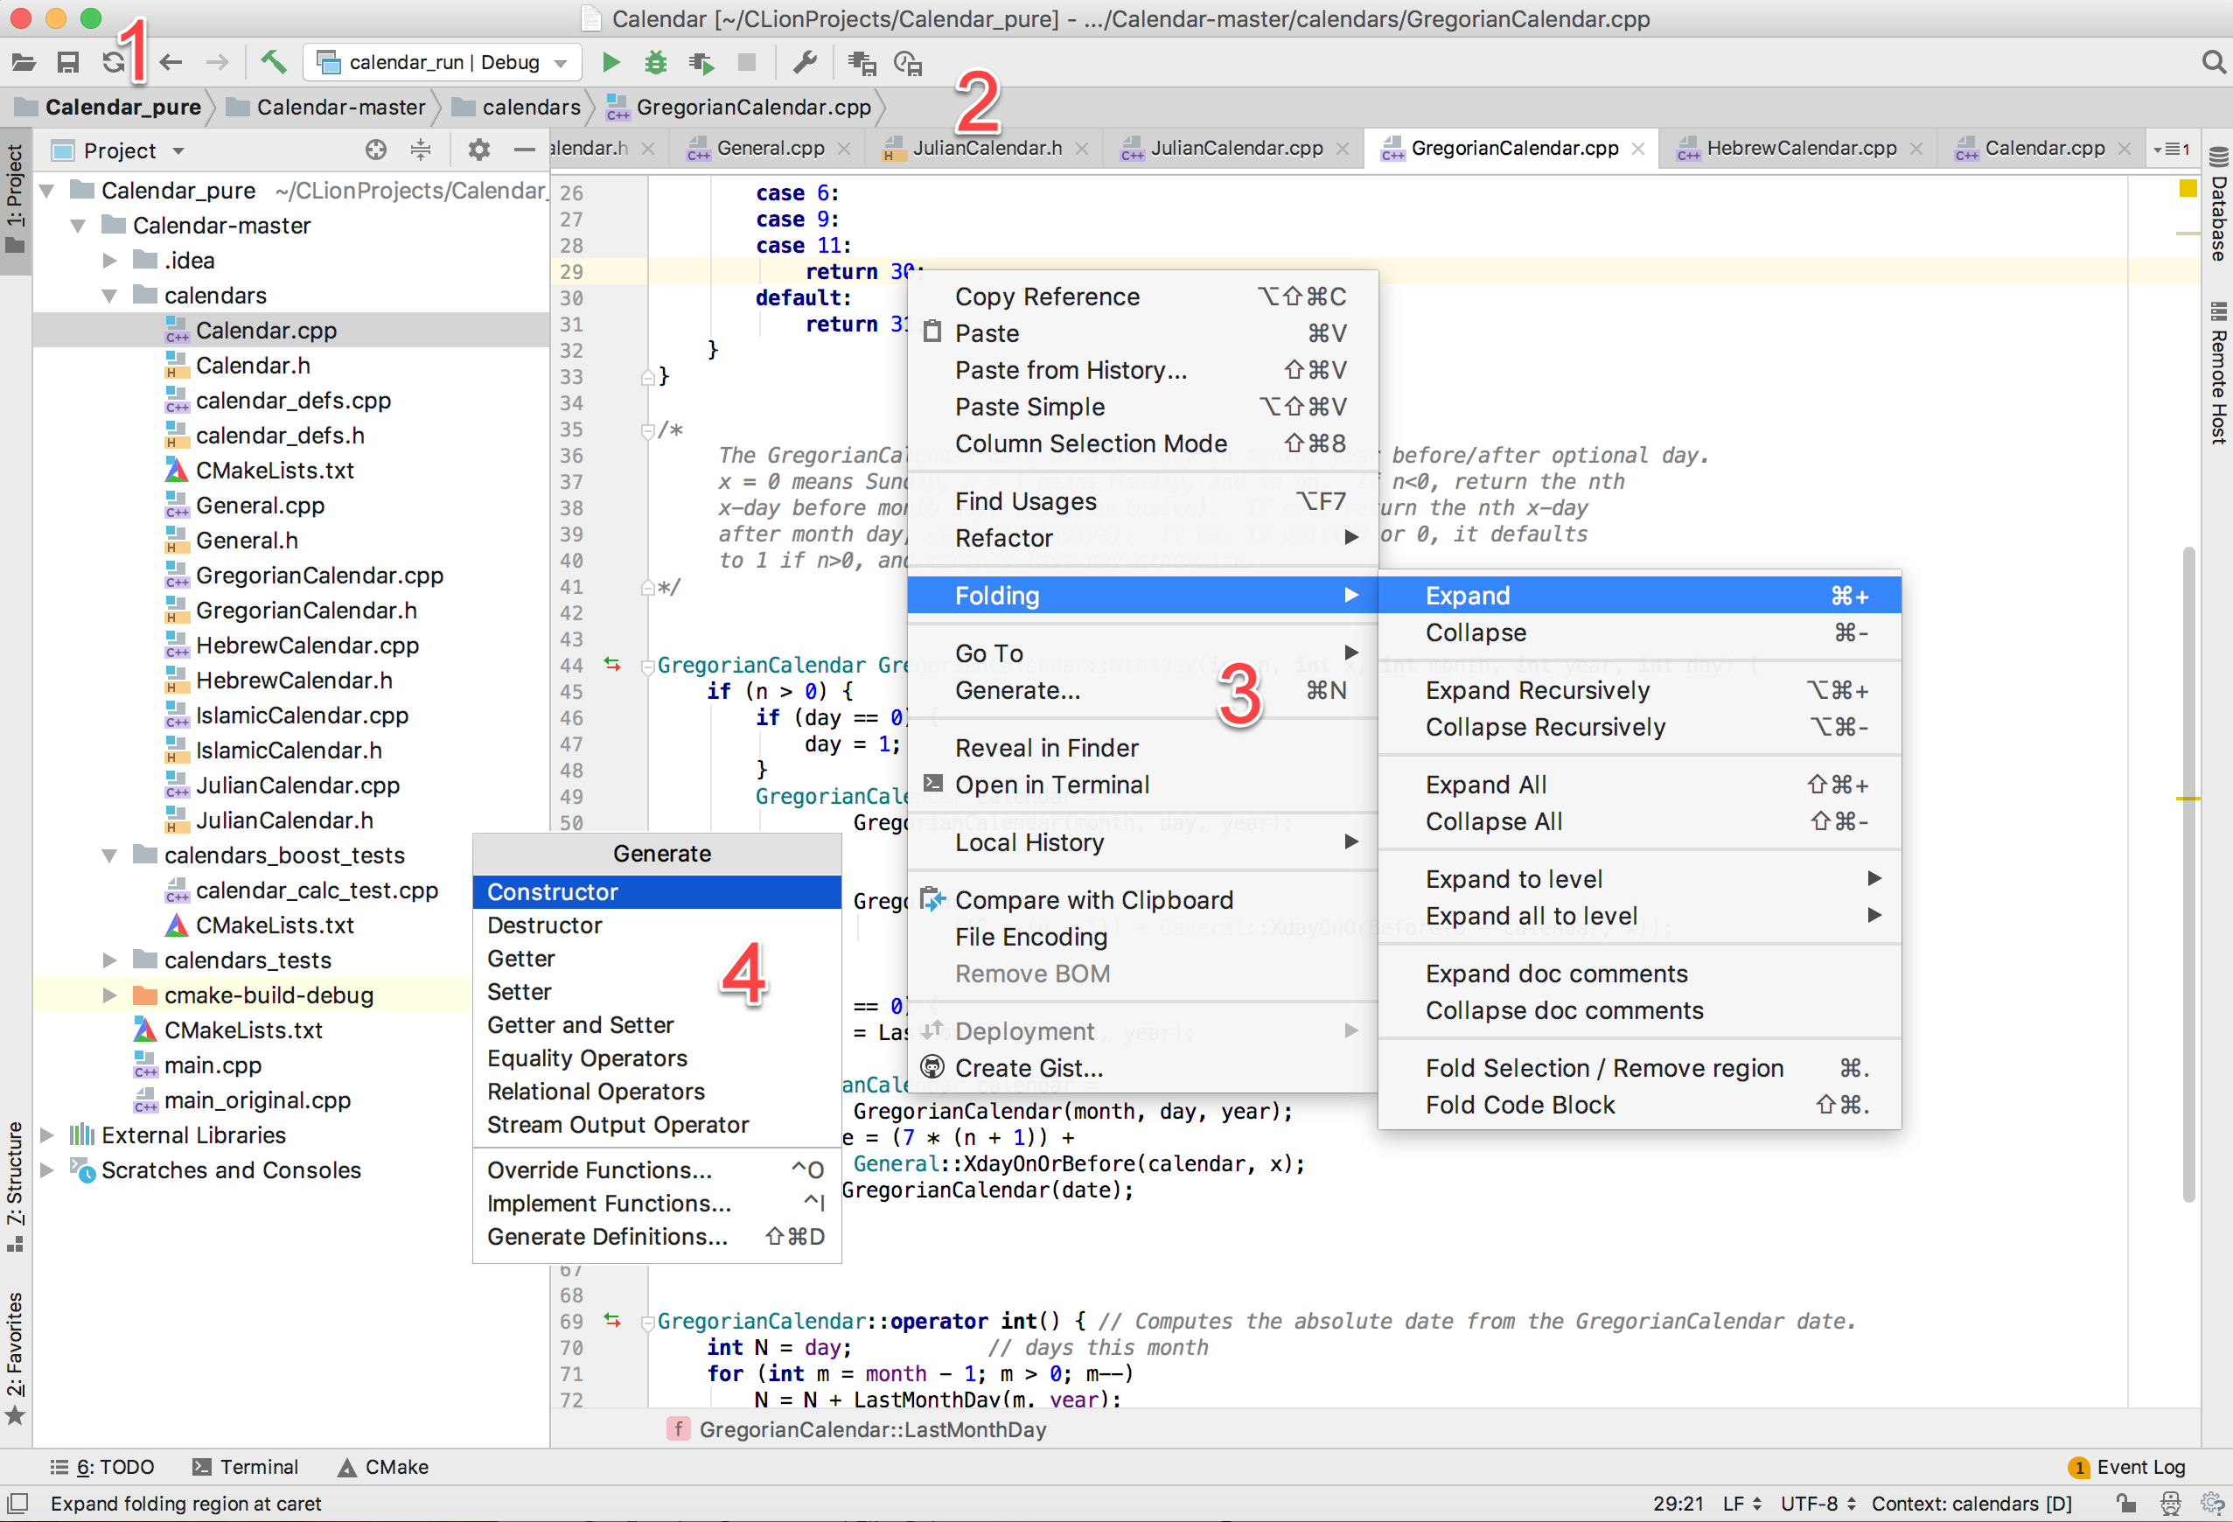
Task: Choose Collapse All in Folding submenu
Action: tap(1639, 821)
